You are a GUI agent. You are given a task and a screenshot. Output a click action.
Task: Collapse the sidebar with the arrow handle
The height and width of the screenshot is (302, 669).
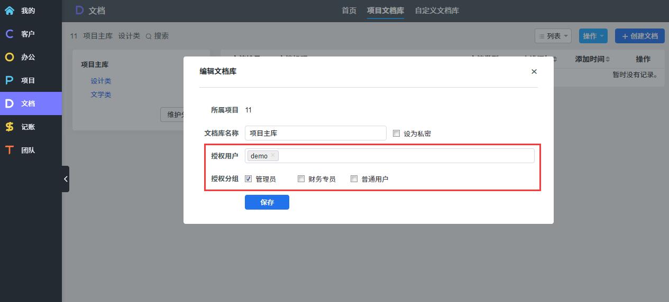point(66,179)
